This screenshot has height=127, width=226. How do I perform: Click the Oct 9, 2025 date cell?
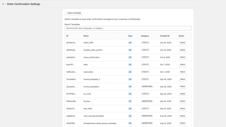click(165, 57)
